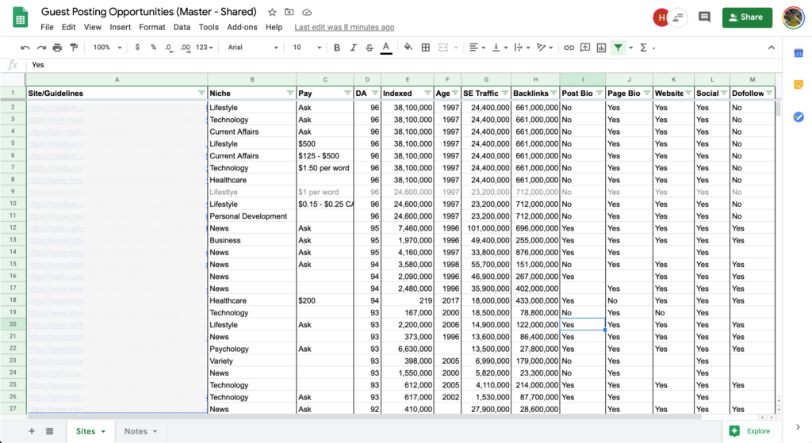812x443 pixels.
Task: Toggle filter on Niche column header
Action: [x=290, y=94]
